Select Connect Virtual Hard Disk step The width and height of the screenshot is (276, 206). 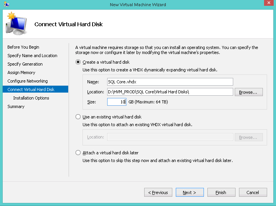coord(31,89)
